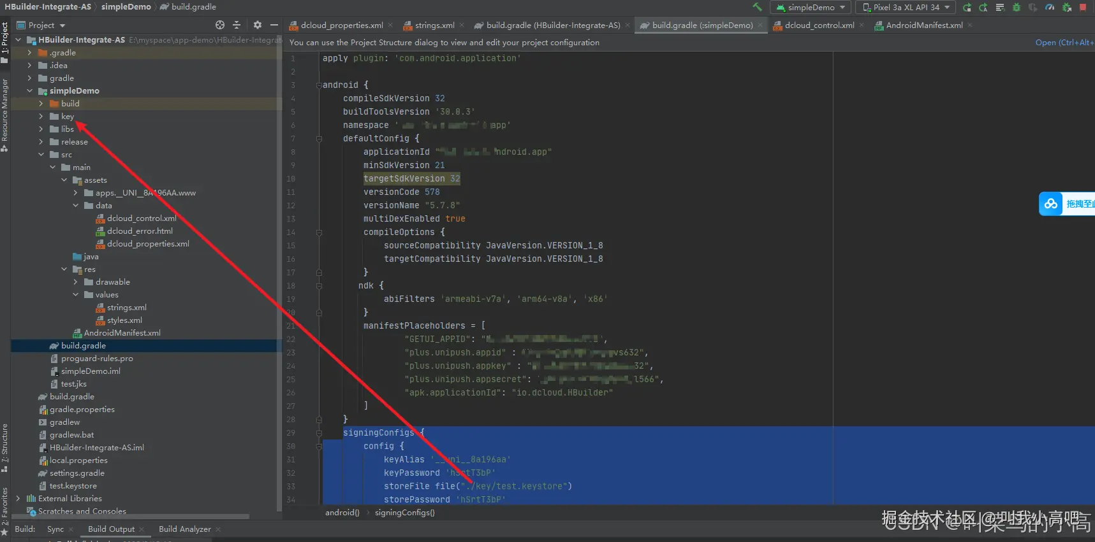Click the signingConfigs{} breadcrumb

[x=405, y=513]
